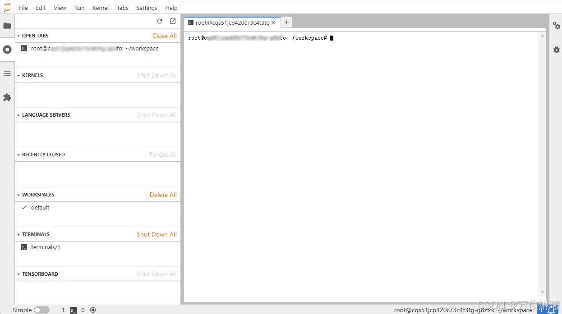Open the Tabs menu

point(123,8)
